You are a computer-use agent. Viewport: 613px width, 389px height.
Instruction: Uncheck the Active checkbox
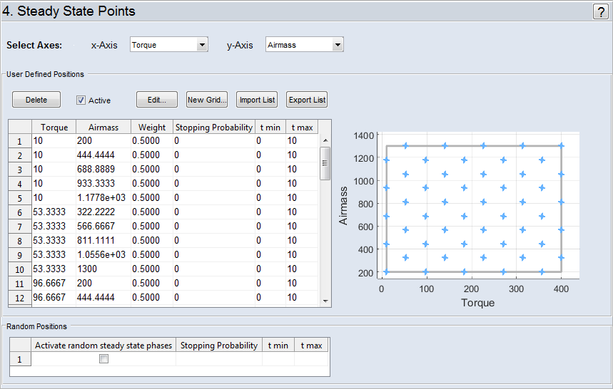tap(81, 100)
